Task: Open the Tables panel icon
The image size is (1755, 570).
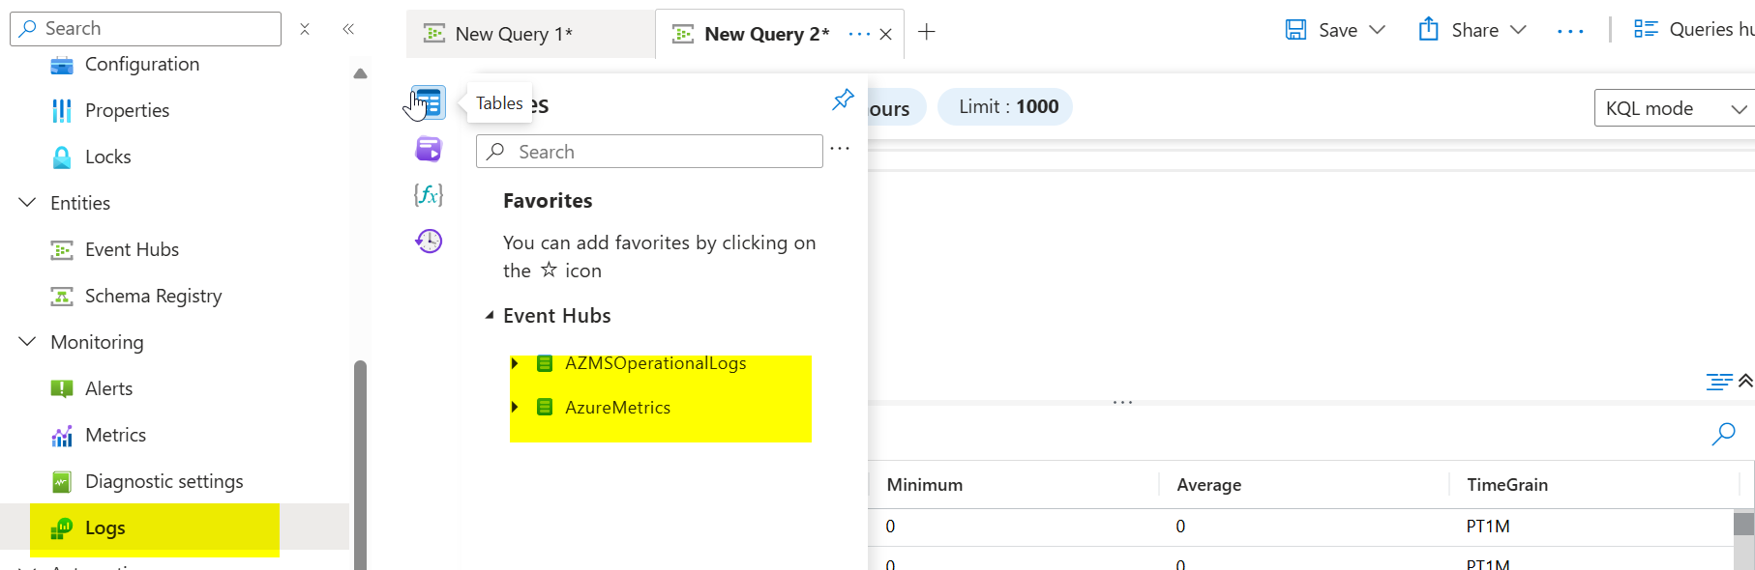Action: click(x=429, y=102)
